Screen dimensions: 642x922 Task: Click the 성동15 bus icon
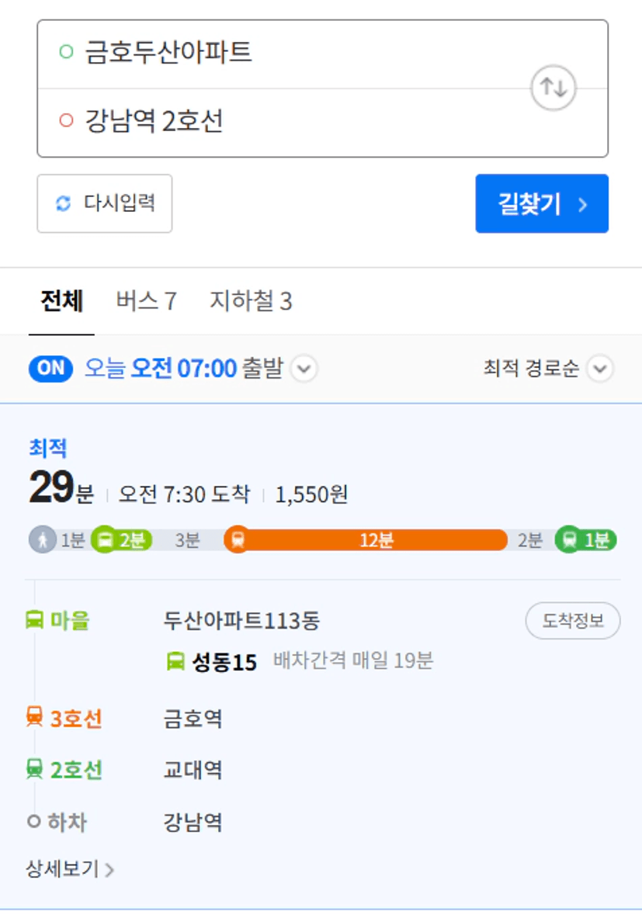pos(175,661)
